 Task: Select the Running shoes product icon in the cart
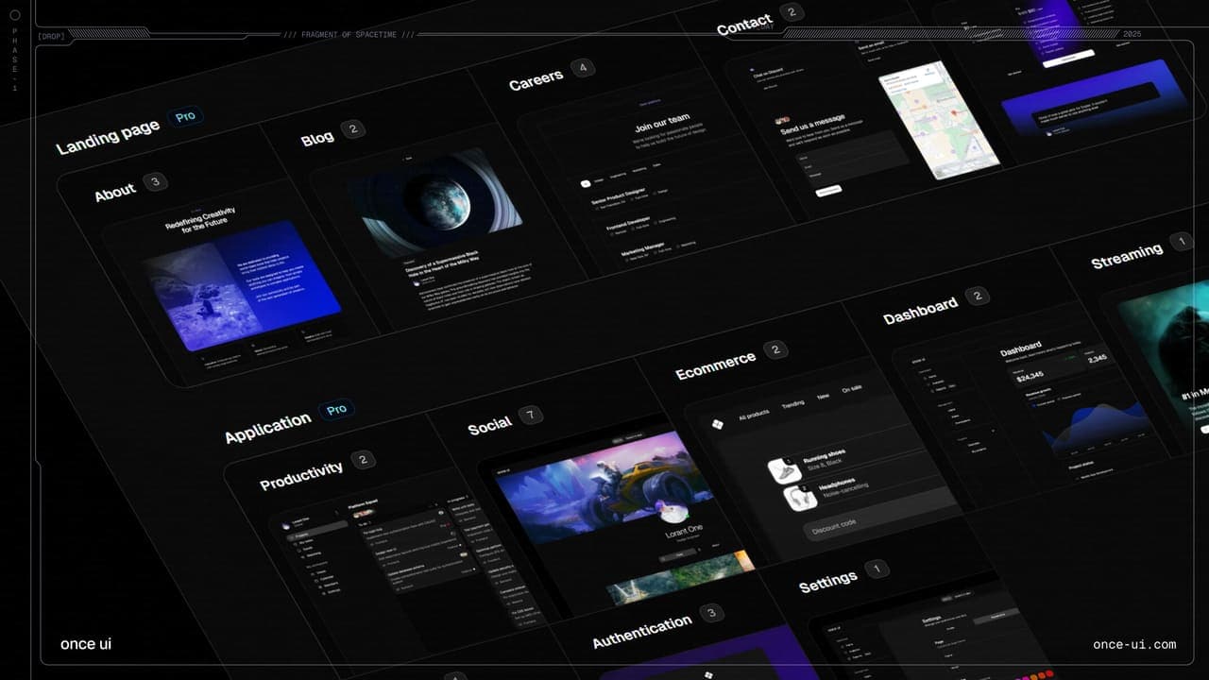pos(786,470)
